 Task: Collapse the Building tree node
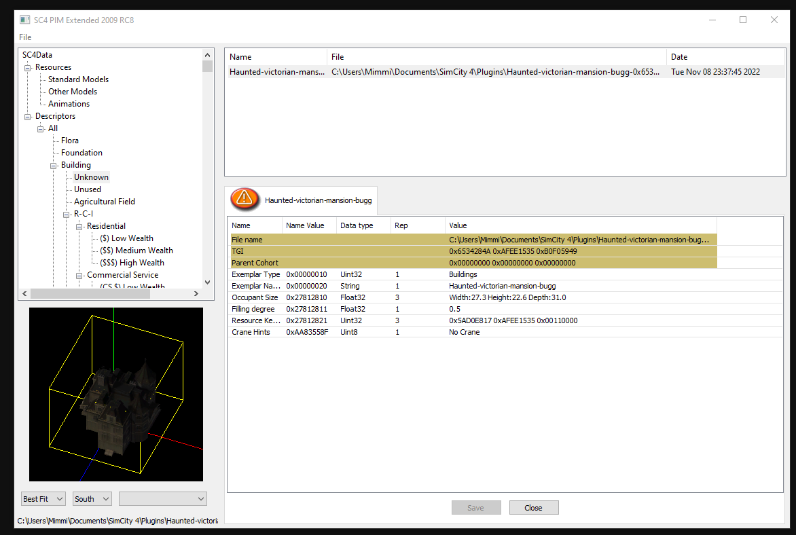(x=53, y=166)
